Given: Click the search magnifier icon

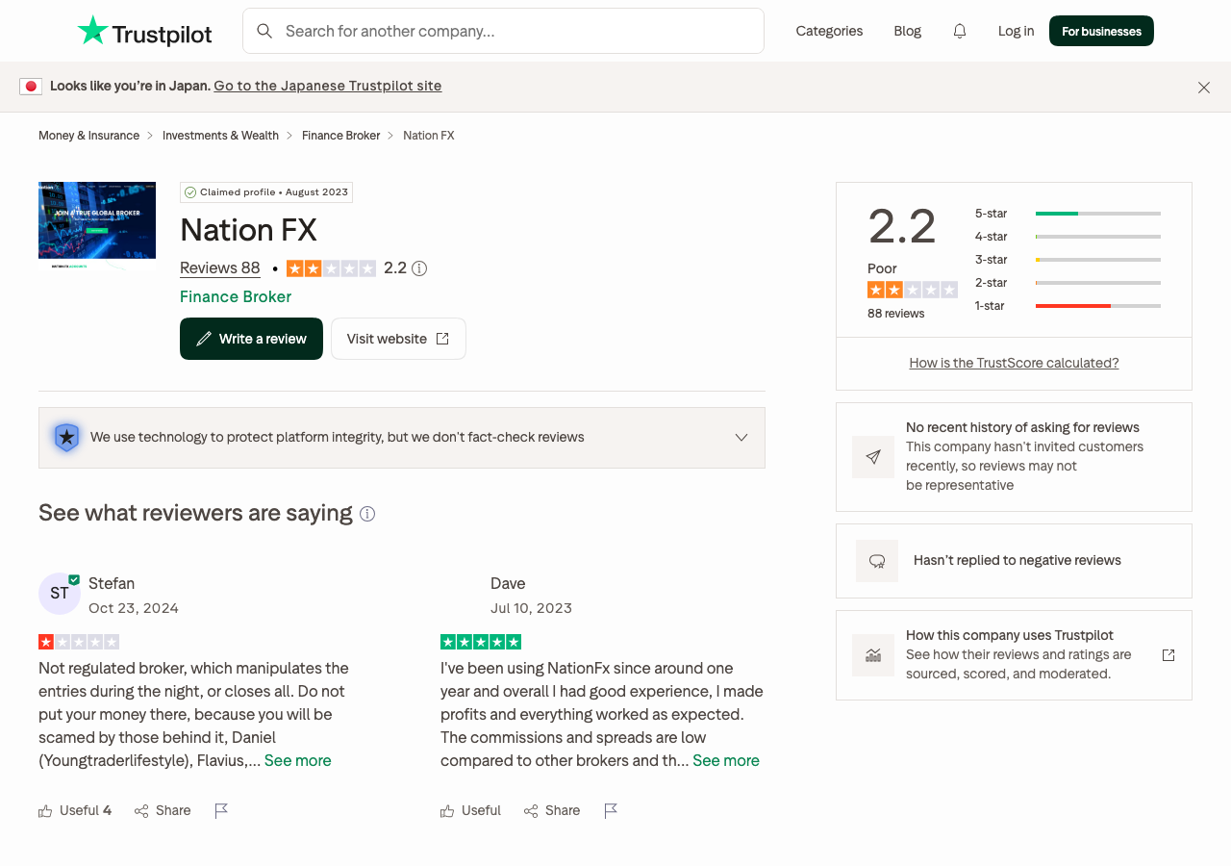Looking at the screenshot, I should 264,31.
